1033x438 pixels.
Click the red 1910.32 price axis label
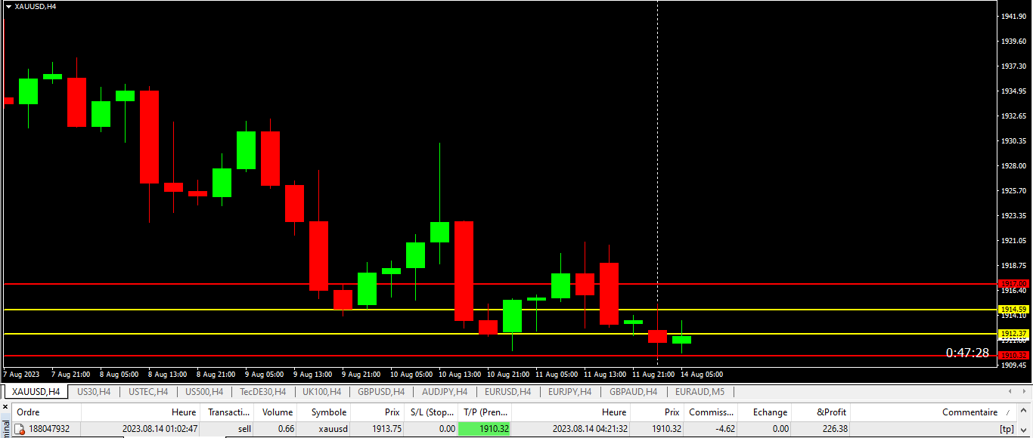click(1013, 355)
